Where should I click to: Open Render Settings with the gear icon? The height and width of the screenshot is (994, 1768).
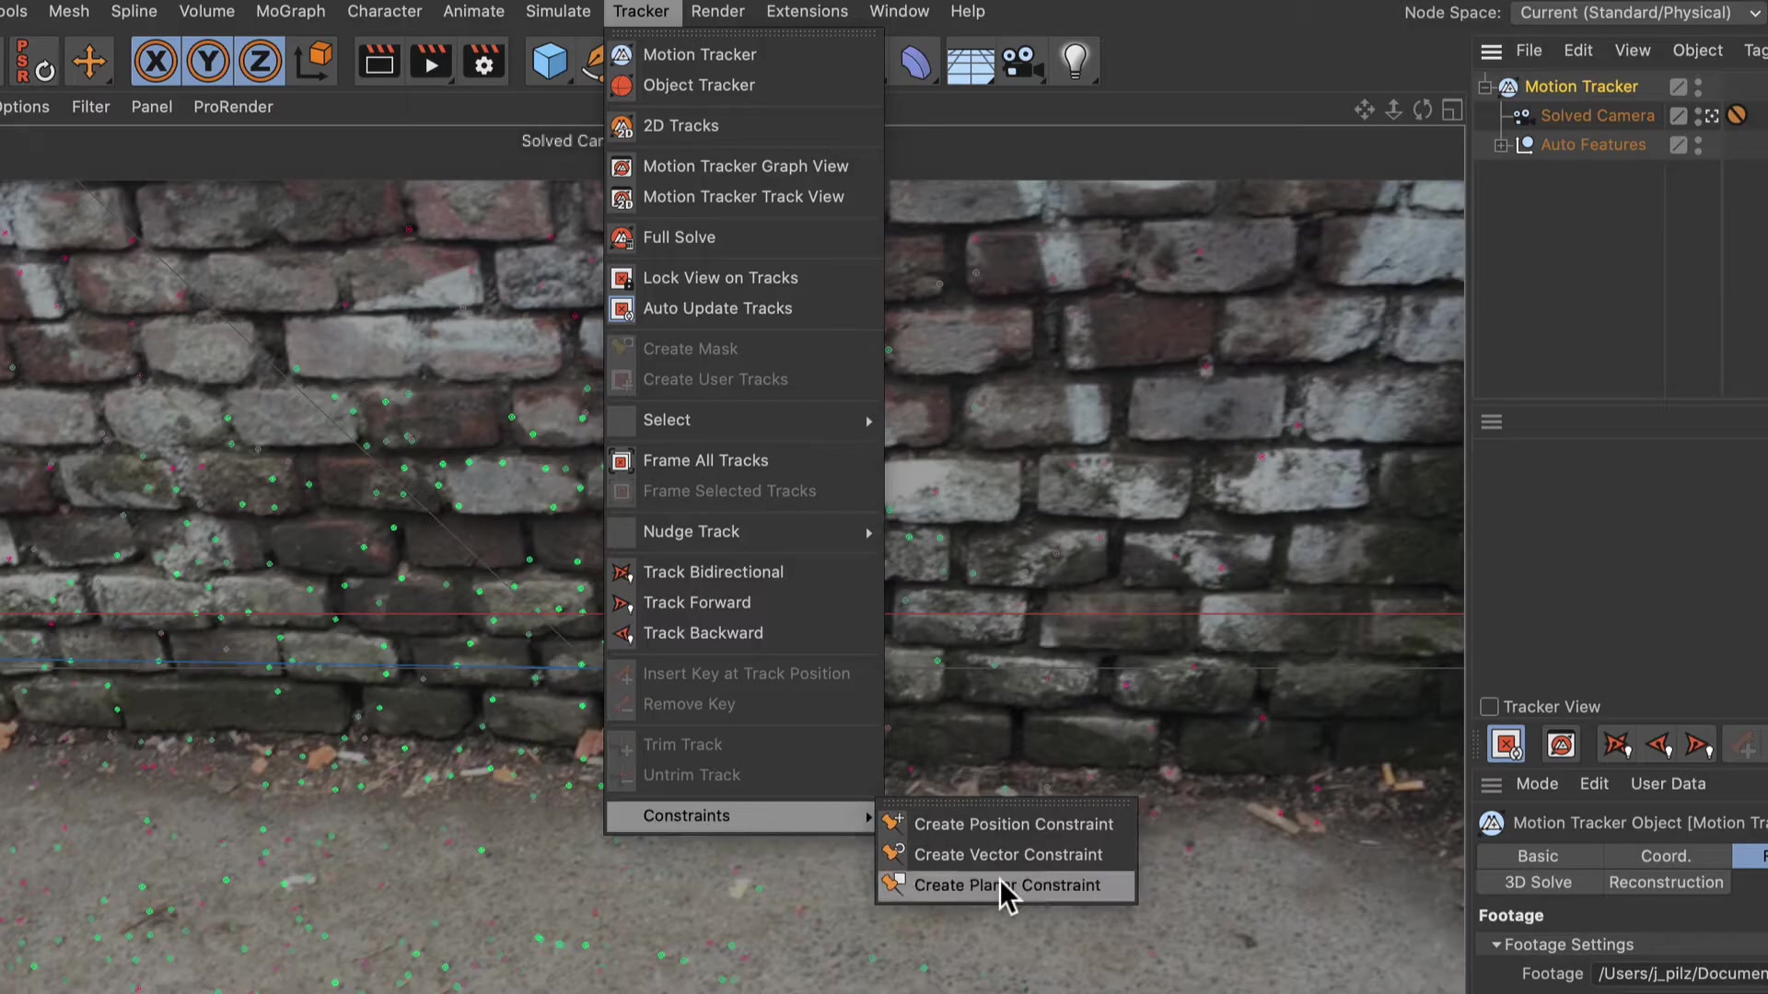click(483, 61)
